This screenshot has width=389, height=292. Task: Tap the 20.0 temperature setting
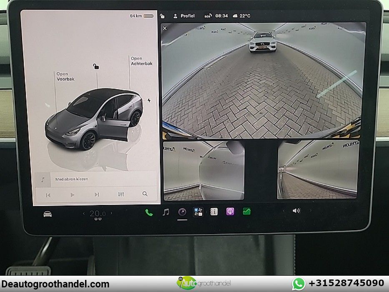[98, 213]
